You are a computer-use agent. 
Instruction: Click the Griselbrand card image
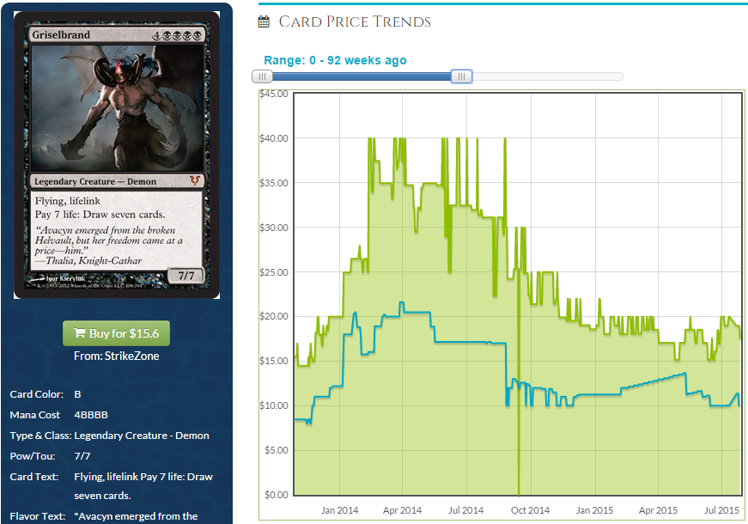[x=117, y=155]
